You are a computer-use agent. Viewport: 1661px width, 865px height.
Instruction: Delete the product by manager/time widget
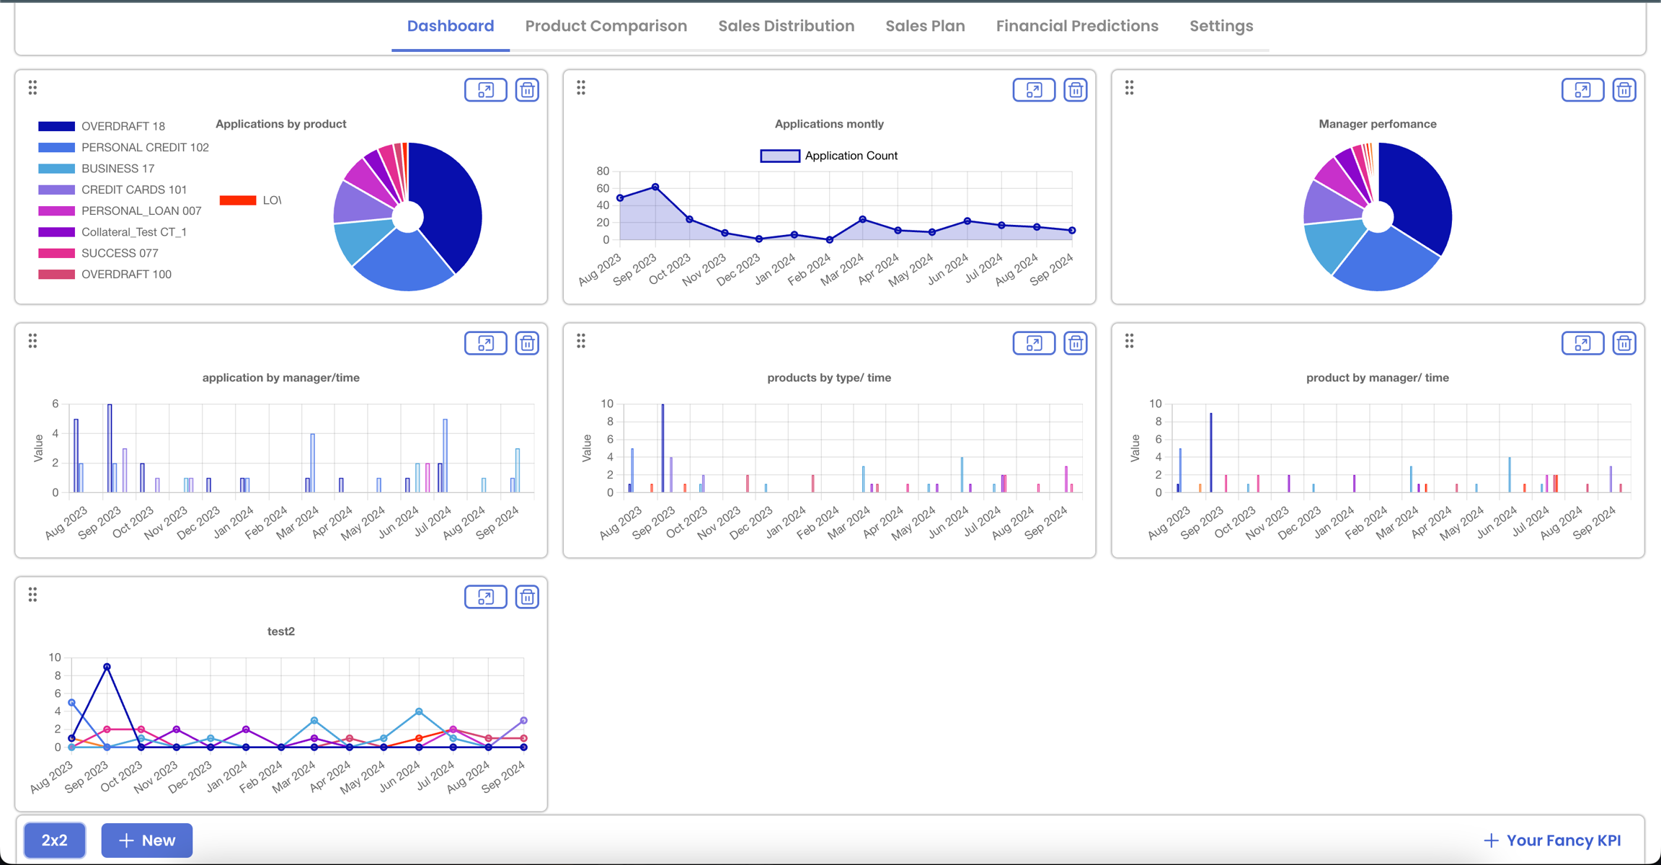[1624, 343]
